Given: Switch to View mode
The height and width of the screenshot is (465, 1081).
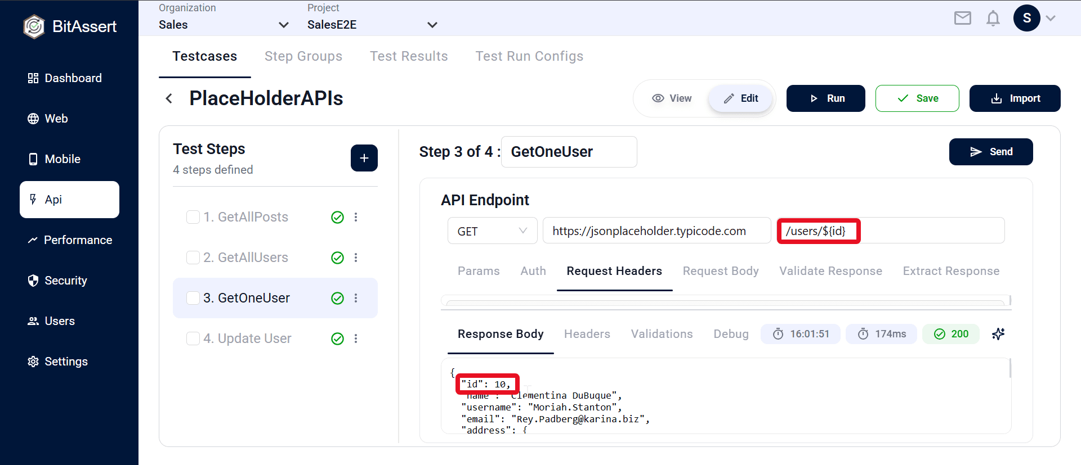Looking at the screenshot, I should tap(672, 98).
